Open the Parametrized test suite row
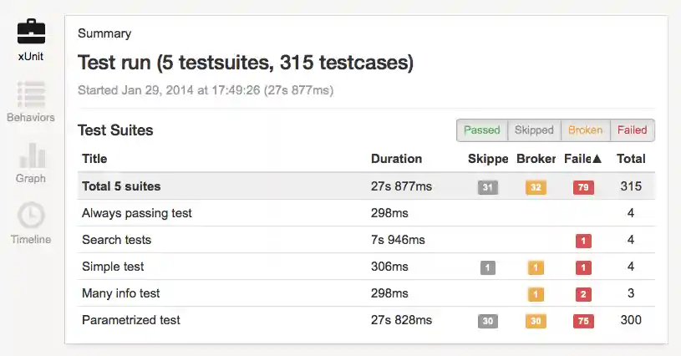Image resolution: width=681 pixels, height=356 pixels. [x=131, y=320]
